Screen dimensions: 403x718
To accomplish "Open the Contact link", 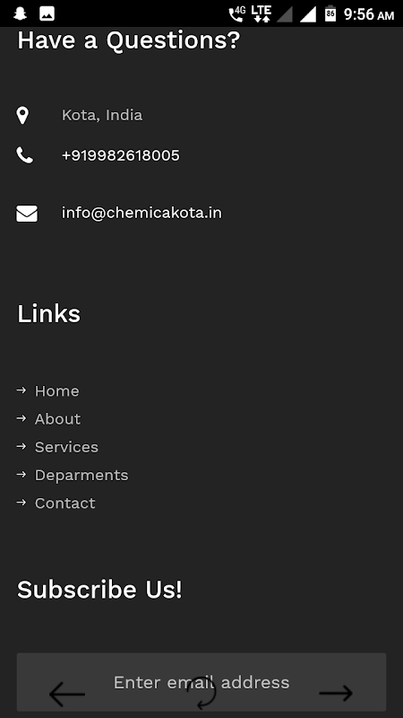I will click(x=64, y=503).
